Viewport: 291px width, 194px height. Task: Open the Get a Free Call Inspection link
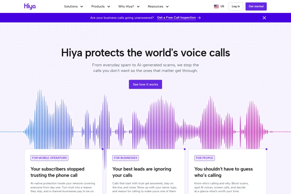176,18
